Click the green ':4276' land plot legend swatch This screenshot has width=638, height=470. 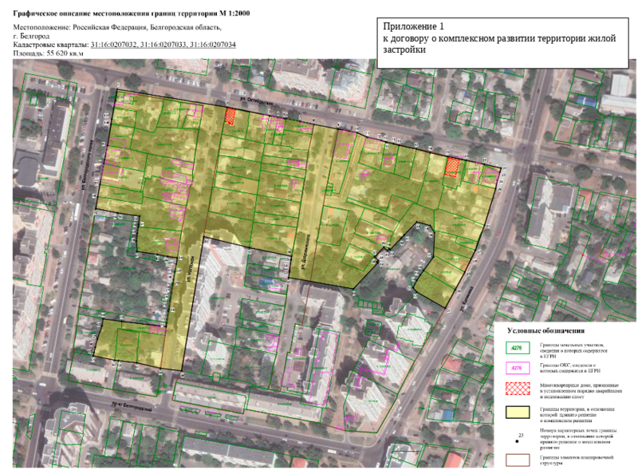click(x=518, y=348)
